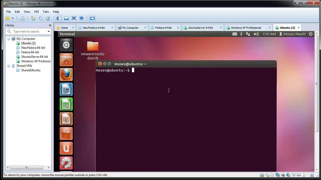Click the CD/DVD drive status icon

(267, 175)
